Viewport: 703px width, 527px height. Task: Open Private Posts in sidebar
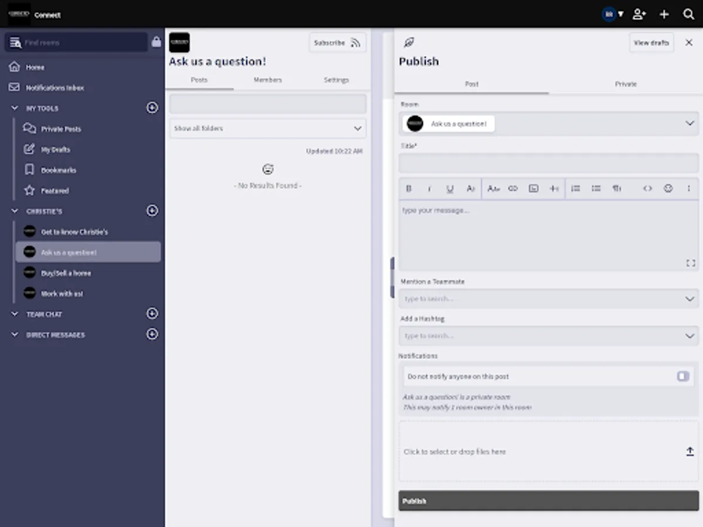pyautogui.click(x=61, y=129)
